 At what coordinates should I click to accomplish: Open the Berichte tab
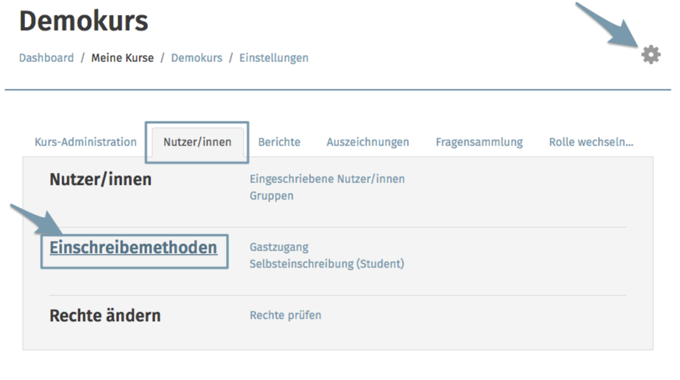[279, 142]
